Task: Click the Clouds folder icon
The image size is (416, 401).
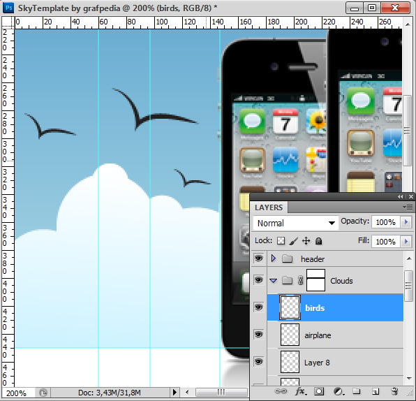Action: tap(287, 280)
